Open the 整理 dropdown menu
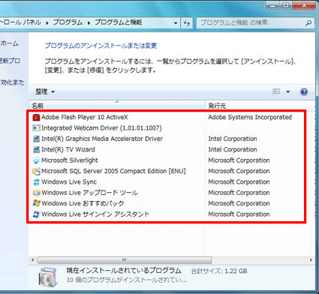The image size is (319, 294). click(45, 91)
